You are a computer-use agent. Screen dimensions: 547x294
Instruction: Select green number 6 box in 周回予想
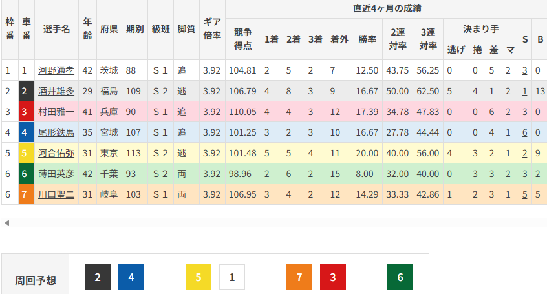[x=400, y=277]
